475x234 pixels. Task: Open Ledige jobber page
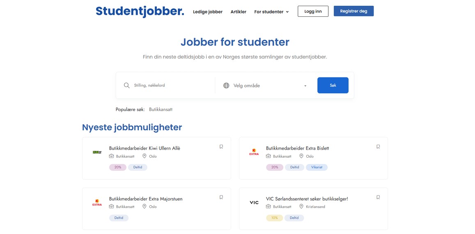pos(208,12)
